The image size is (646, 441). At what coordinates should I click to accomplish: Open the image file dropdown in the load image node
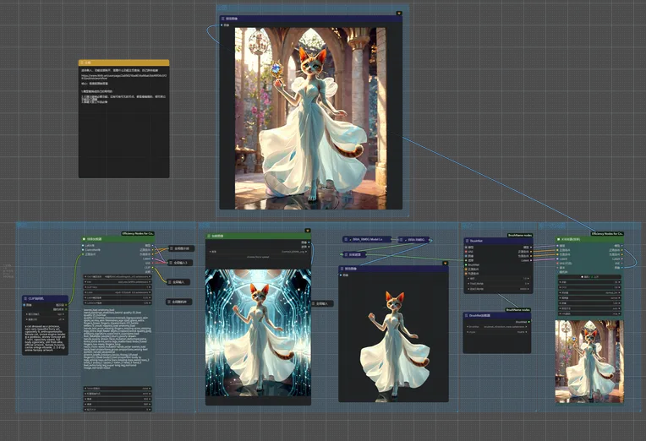[x=259, y=252]
